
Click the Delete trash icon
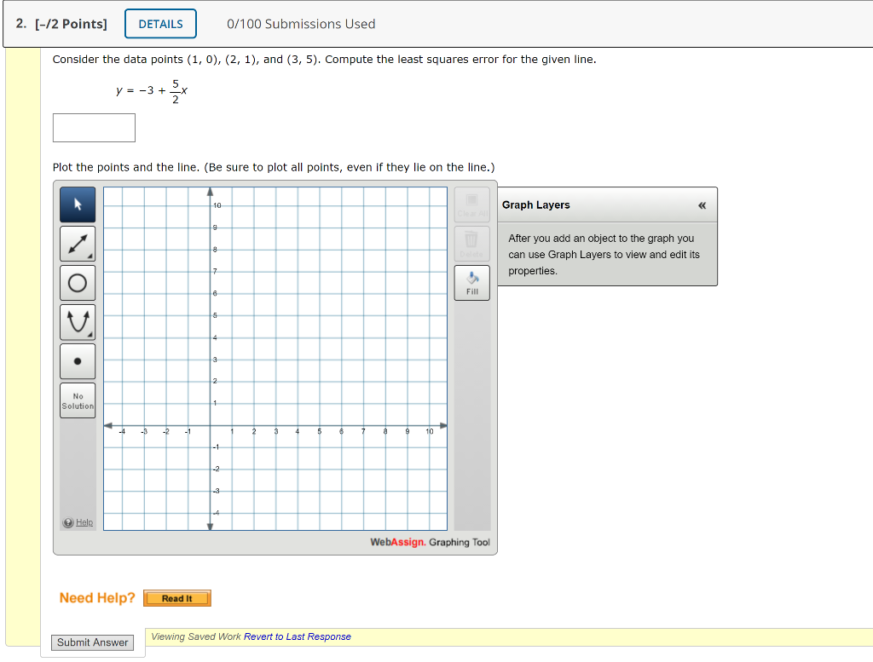point(471,244)
